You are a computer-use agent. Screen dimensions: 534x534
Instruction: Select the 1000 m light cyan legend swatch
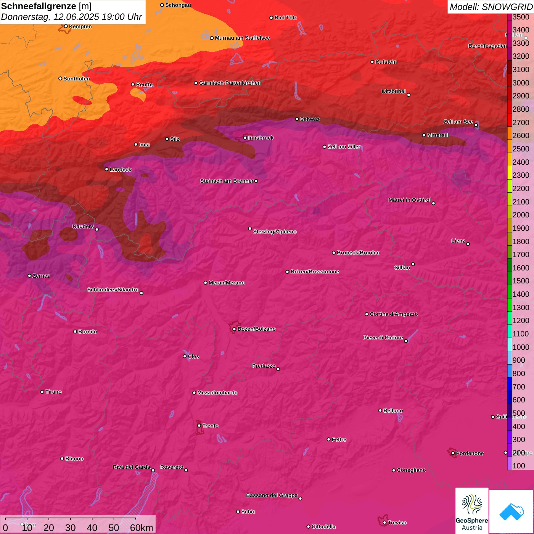(x=510, y=344)
